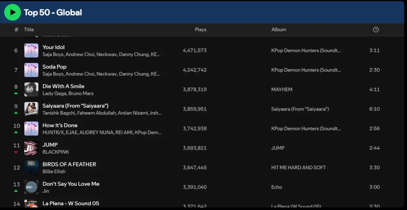Open Billie Eilish artist link

pos(54,172)
